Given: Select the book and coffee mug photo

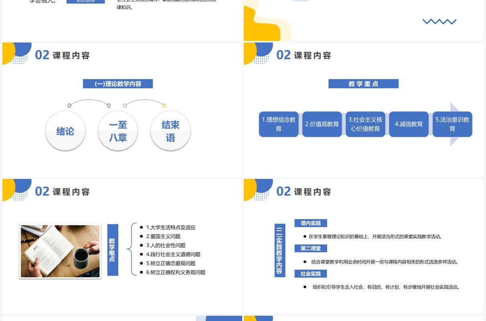Looking at the screenshot, I should coord(60,252).
